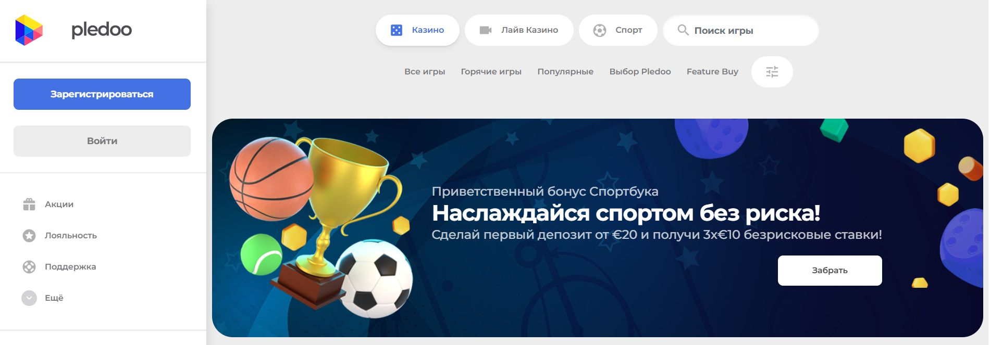Switch to the Популярные category

coord(565,72)
